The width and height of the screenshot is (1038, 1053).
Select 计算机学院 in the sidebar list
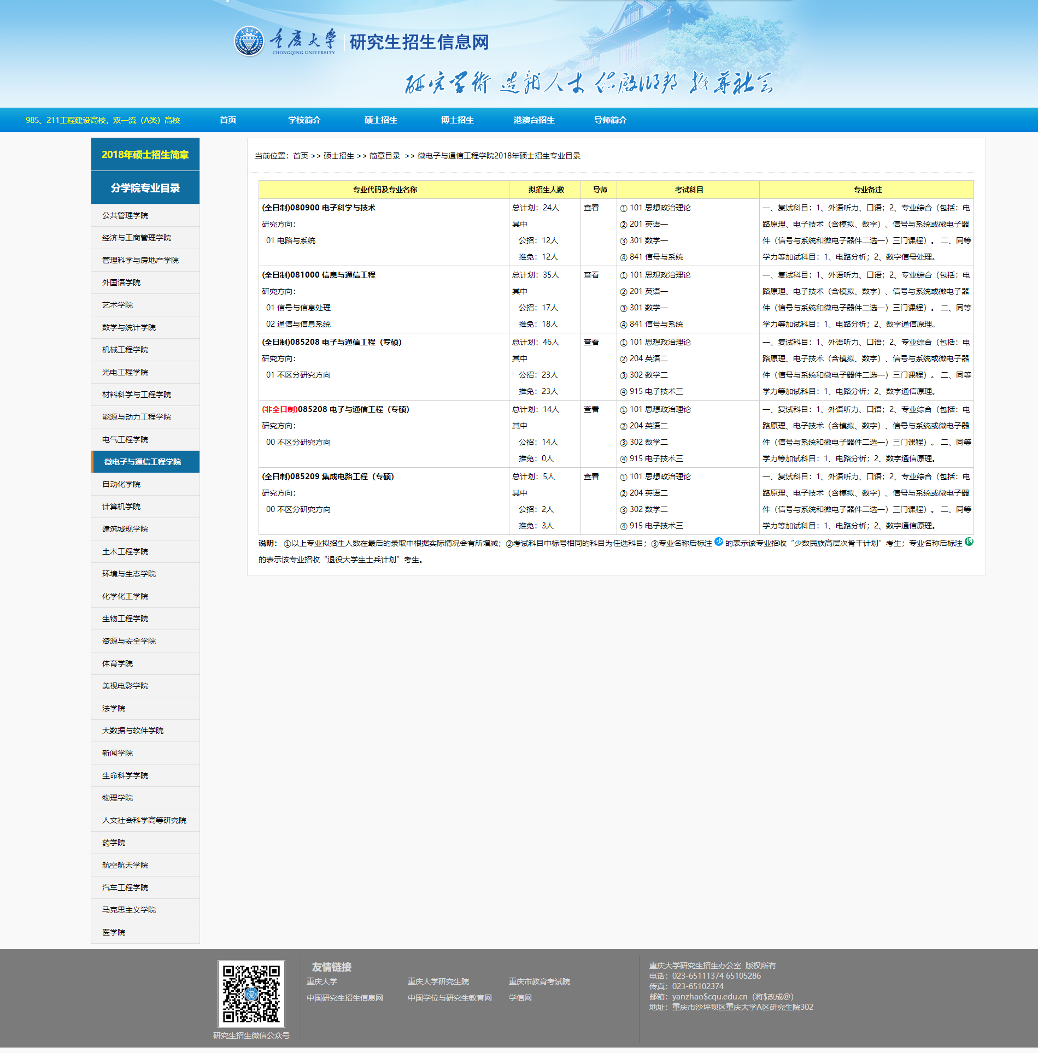tap(121, 507)
